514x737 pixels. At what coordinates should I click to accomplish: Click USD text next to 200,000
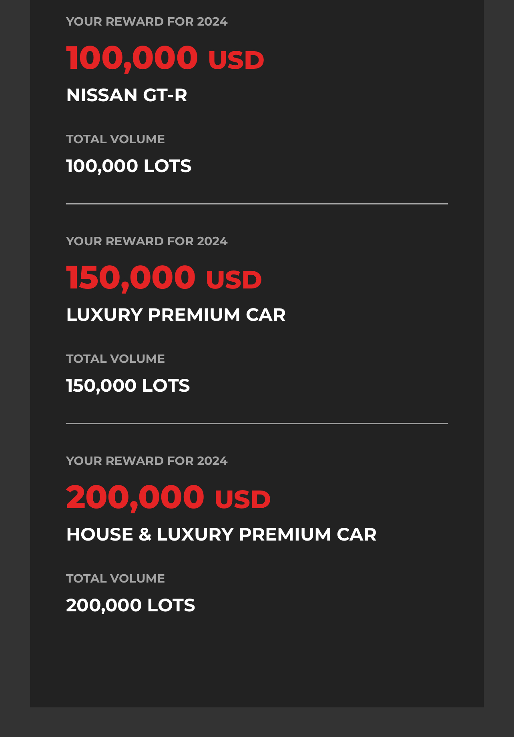point(243,500)
